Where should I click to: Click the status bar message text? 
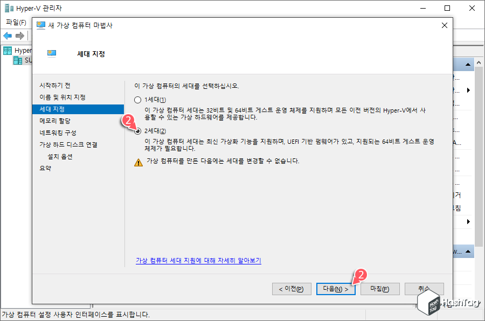pos(75,315)
